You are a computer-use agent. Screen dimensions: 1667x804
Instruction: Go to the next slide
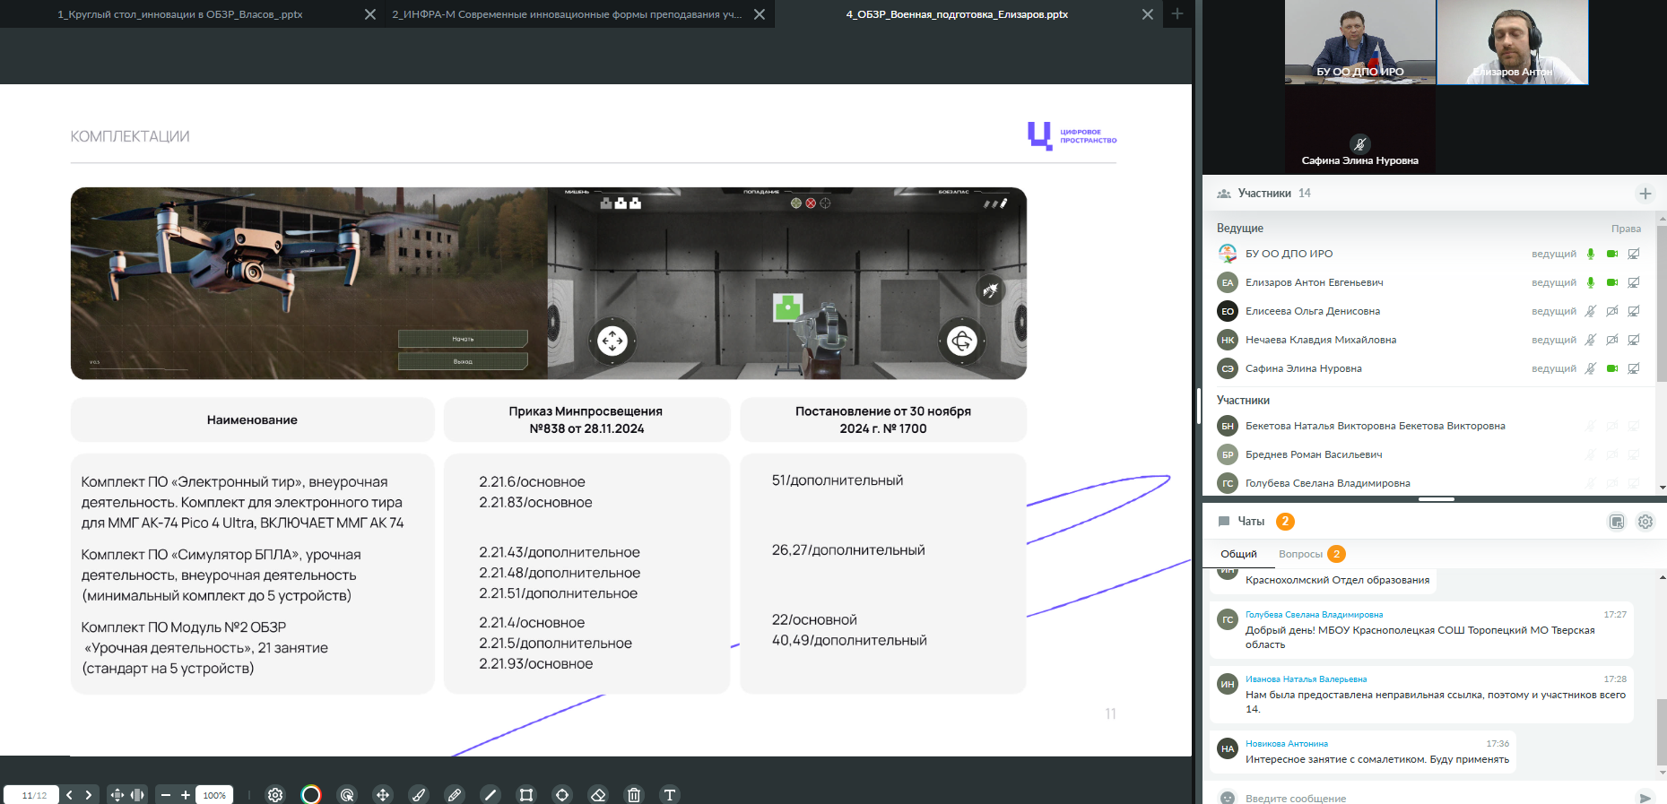[x=89, y=795]
